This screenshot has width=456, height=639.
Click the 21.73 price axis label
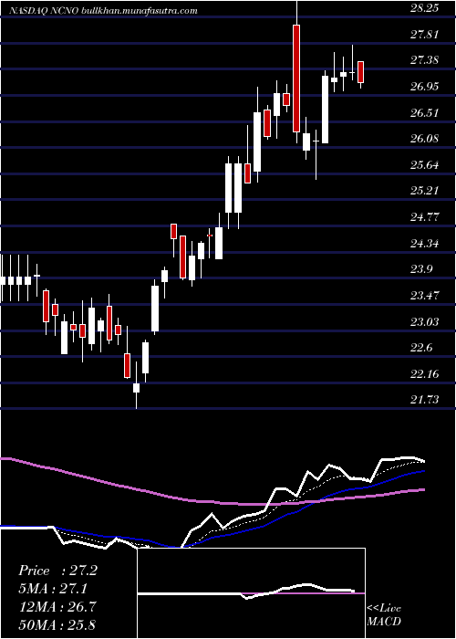click(x=424, y=400)
